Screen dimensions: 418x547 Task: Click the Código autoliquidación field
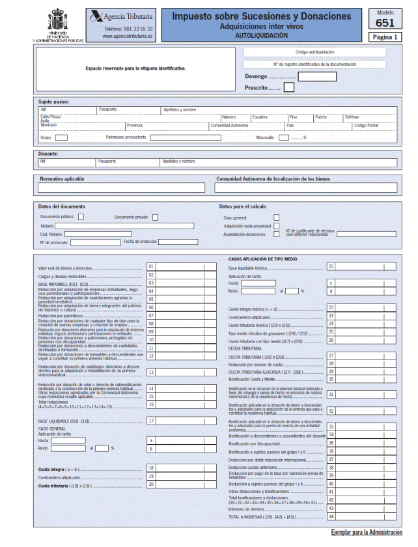[x=314, y=52]
